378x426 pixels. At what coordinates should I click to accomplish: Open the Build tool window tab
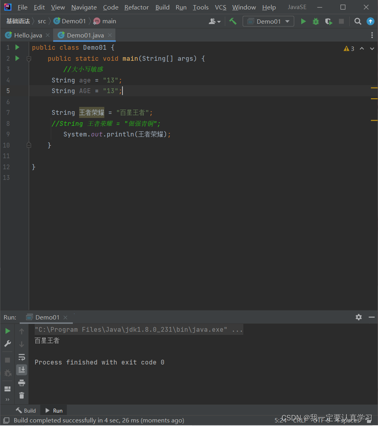26,411
